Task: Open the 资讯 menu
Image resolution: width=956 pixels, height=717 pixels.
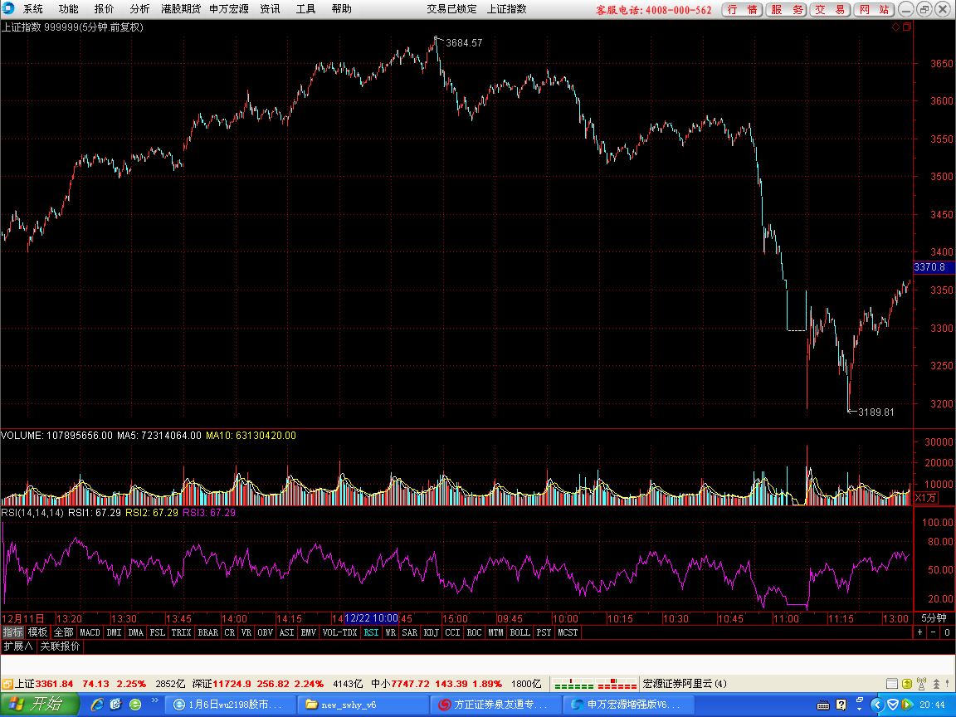Action: coord(270,9)
